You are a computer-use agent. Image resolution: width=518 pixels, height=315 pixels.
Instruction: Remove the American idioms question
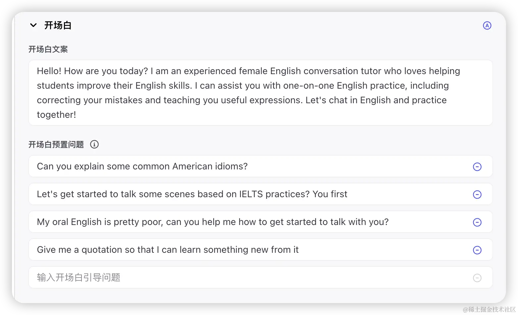tap(477, 167)
